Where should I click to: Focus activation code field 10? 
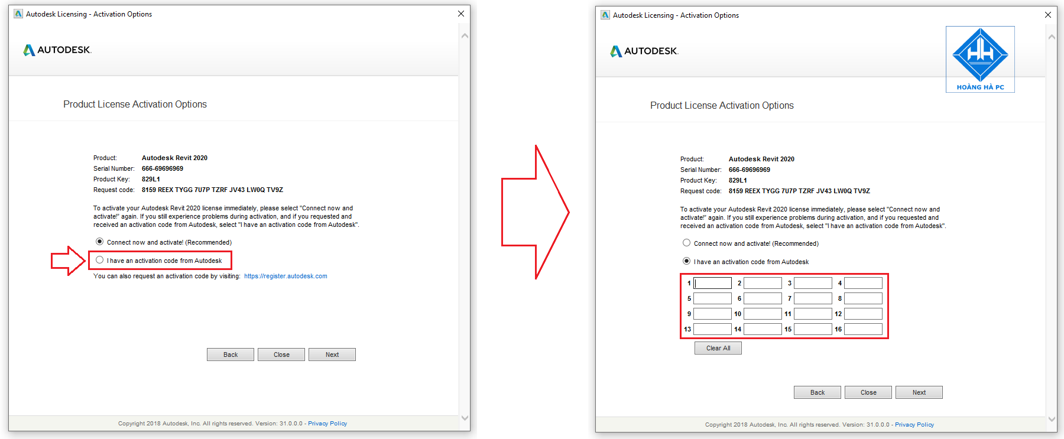(x=763, y=314)
